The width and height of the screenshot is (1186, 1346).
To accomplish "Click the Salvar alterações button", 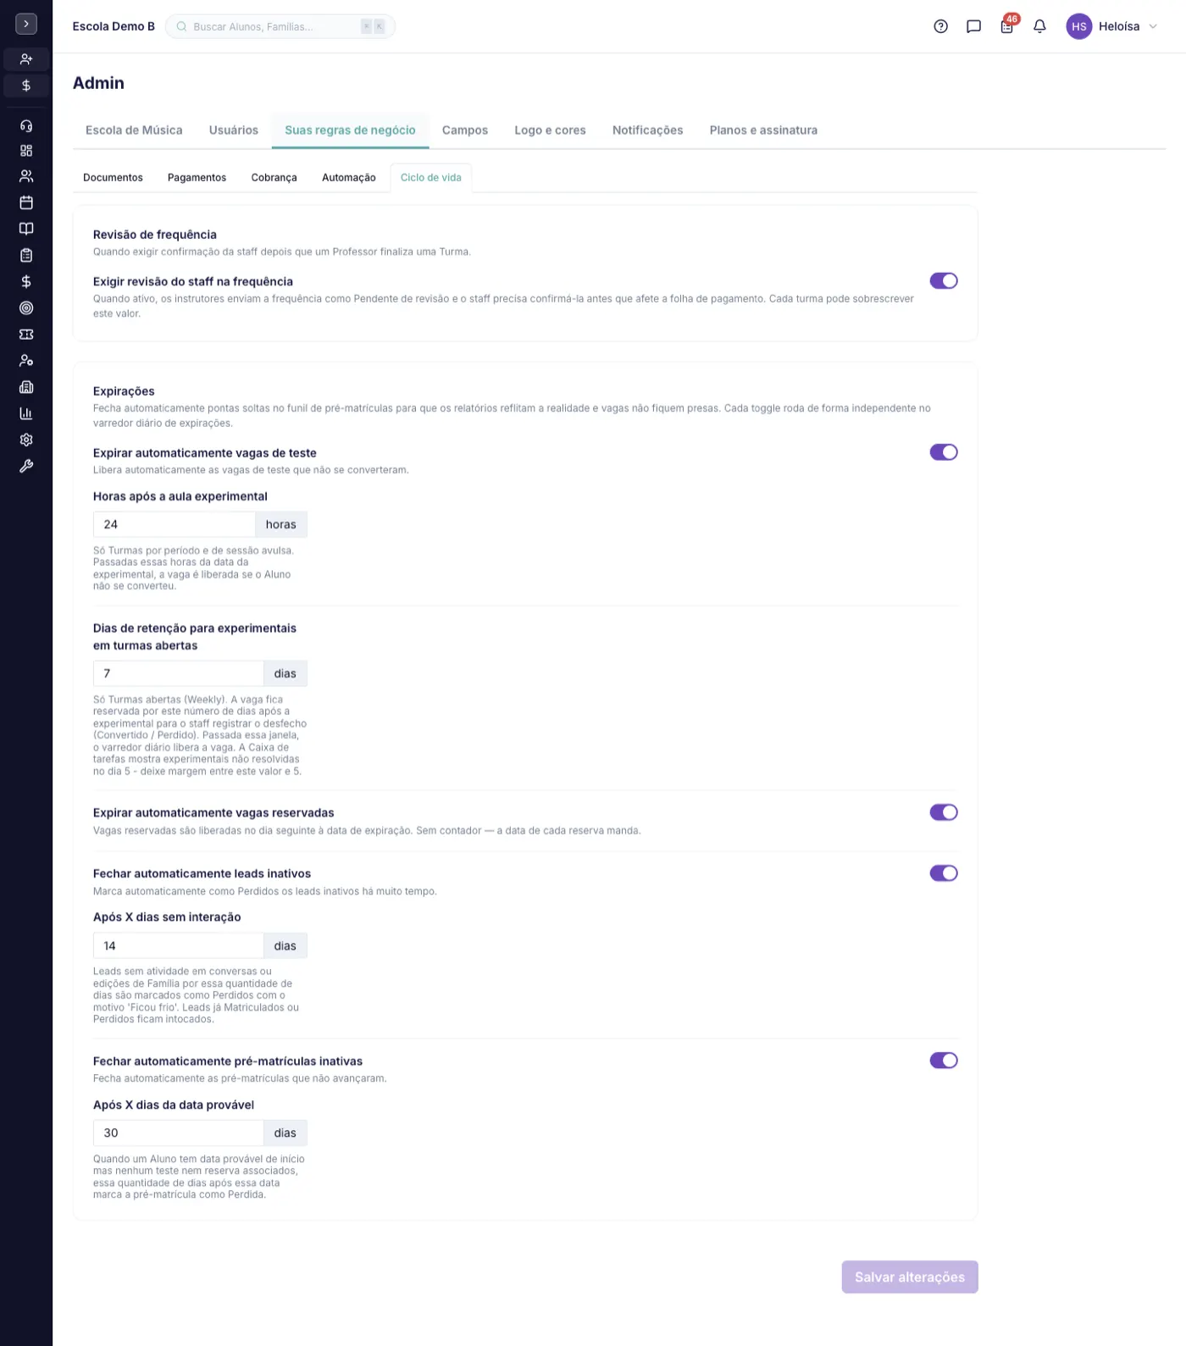I will pos(910,1277).
